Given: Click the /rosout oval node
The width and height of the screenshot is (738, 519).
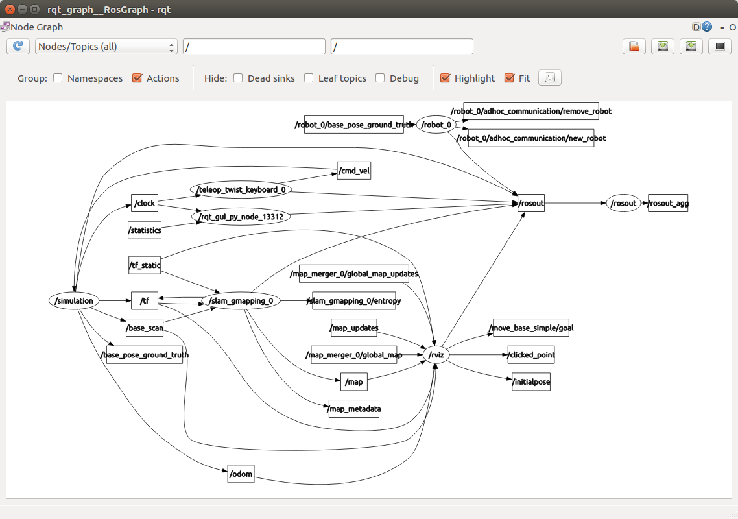Looking at the screenshot, I should point(623,203).
